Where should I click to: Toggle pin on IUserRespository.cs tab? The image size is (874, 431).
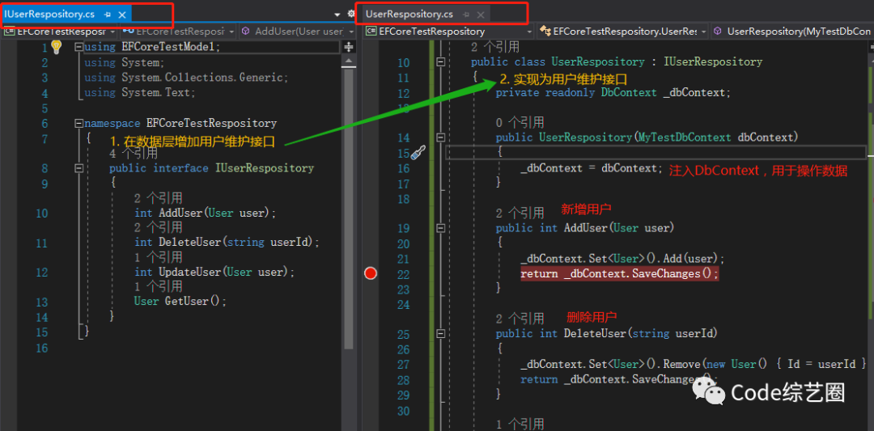click(x=108, y=15)
